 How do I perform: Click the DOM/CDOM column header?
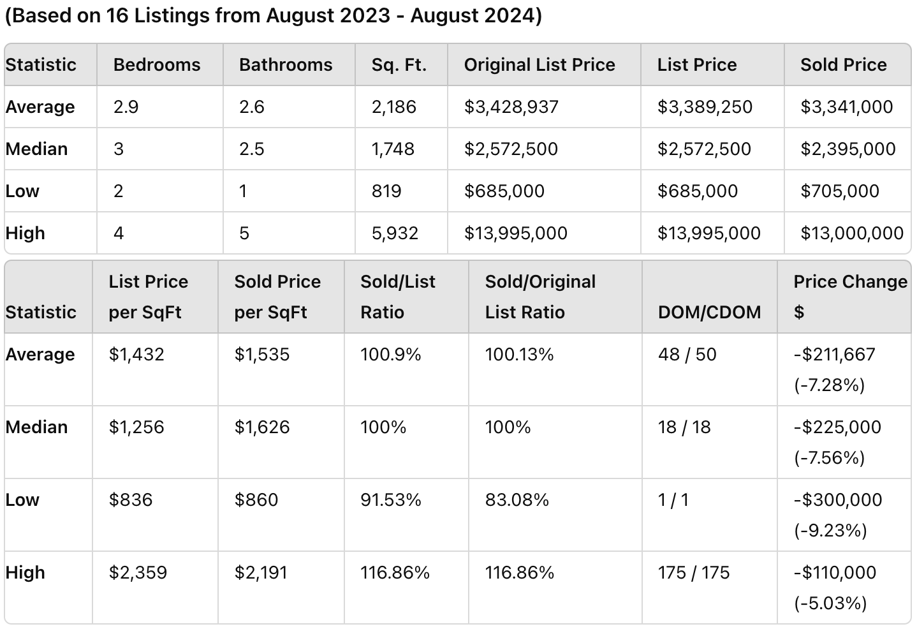[709, 312]
